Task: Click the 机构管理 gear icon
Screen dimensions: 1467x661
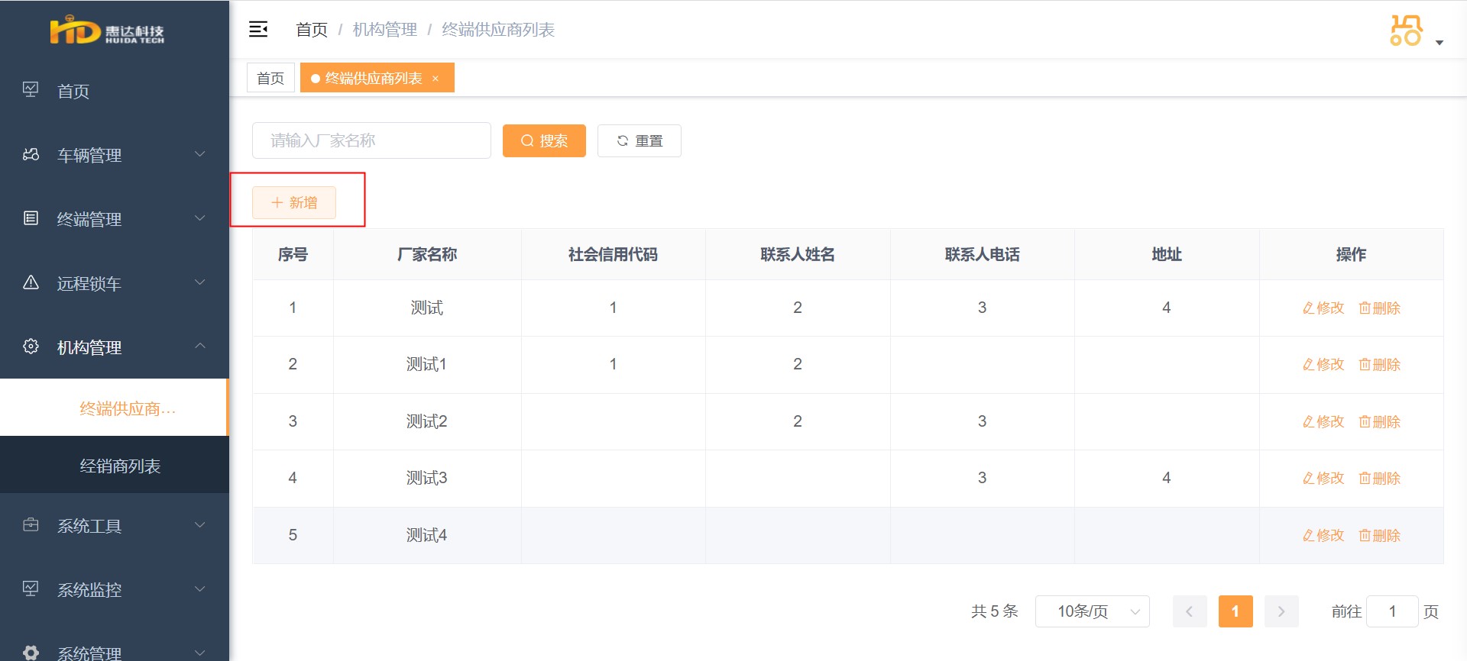Action: [x=31, y=347]
